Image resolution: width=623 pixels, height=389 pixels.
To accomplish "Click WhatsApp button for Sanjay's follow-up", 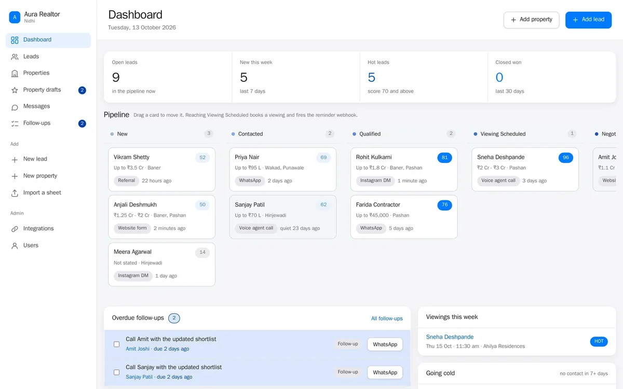I will [385, 372].
